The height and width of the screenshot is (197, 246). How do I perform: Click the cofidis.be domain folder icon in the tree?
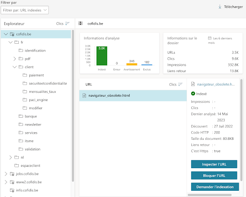coord(12,34)
